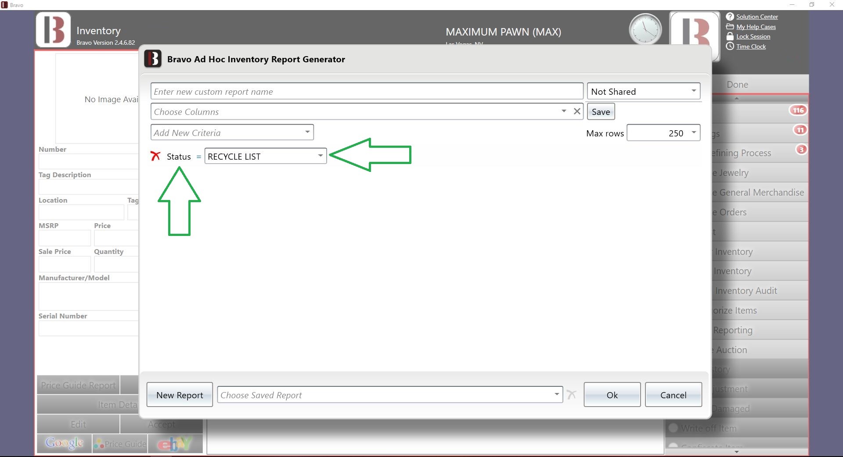Image resolution: width=843 pixels, height=457 pixels.
Task: Click the side menu scroll-down arrow
Action: (x=737, y=452)
